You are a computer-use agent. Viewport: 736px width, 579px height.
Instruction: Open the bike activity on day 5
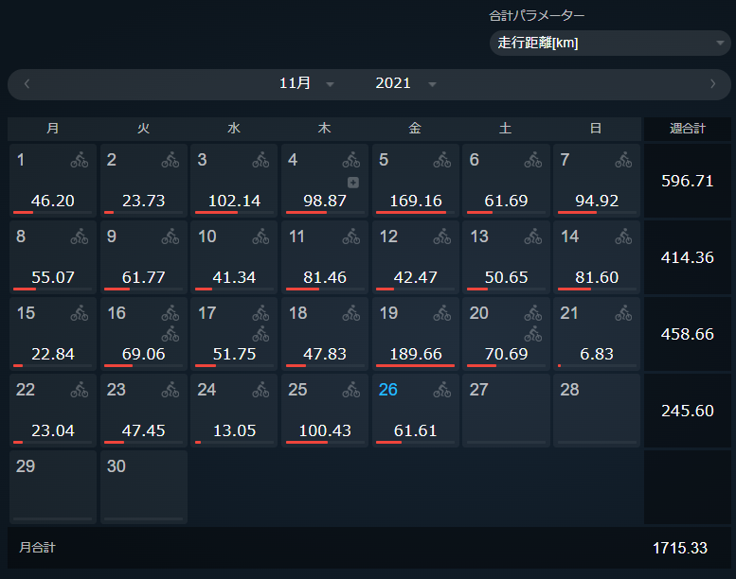pyautogui.click(x=442, y=160)
